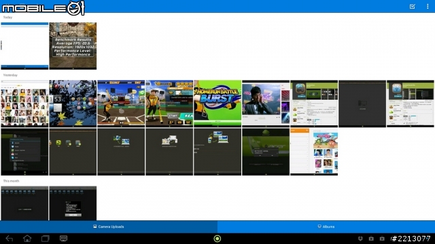Open the recent apps switcher
The width and height of the screenshot is (435, 244).
(x=46, y=239)
